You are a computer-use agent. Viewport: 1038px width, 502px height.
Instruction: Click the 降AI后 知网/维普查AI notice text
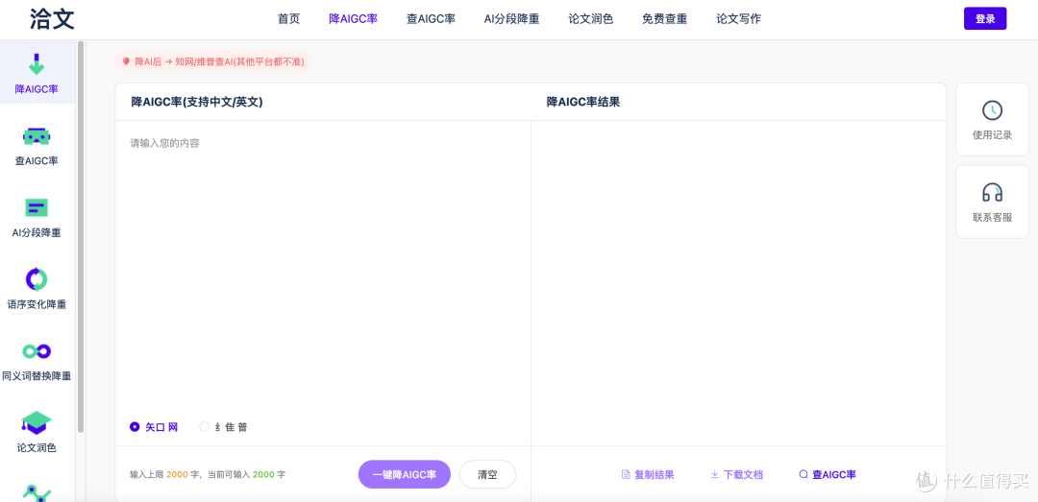pos(219,61)
